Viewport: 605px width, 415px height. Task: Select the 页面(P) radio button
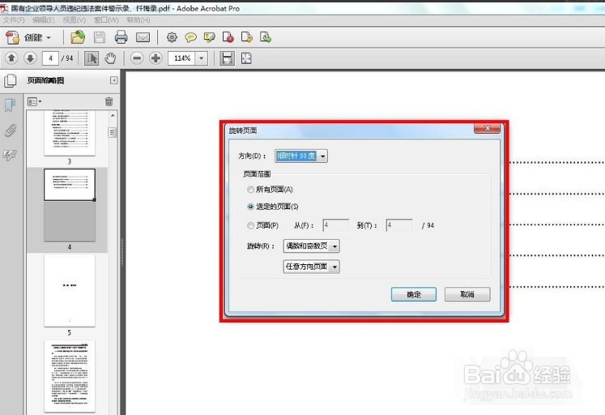click(x=250, y=225)
